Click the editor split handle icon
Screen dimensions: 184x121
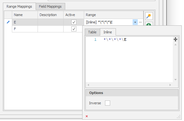175,39
